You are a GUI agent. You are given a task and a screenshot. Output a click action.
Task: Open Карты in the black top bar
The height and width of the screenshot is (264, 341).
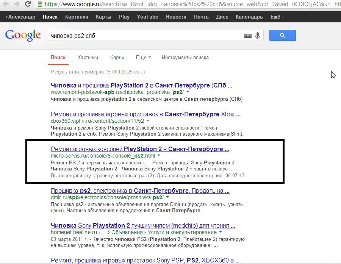[103, 17]
